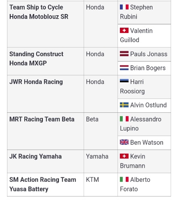Click the Dutch flag next to Brian Bogers
Viewport: 178px width, 200px height.
click(124, 68)
